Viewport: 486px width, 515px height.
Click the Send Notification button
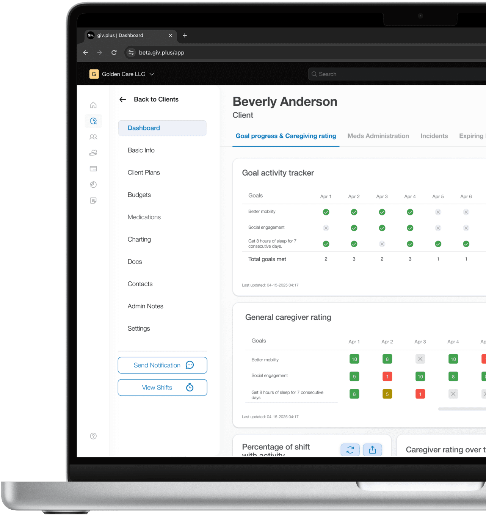click(163, 365)
